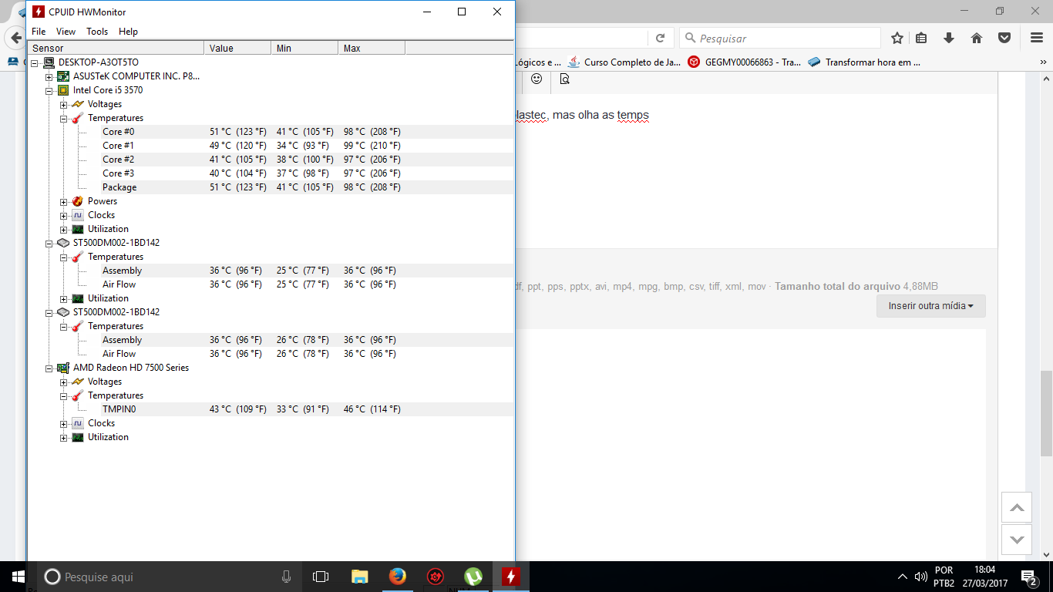Click the preview icon next to the smiley

point(564,79)
